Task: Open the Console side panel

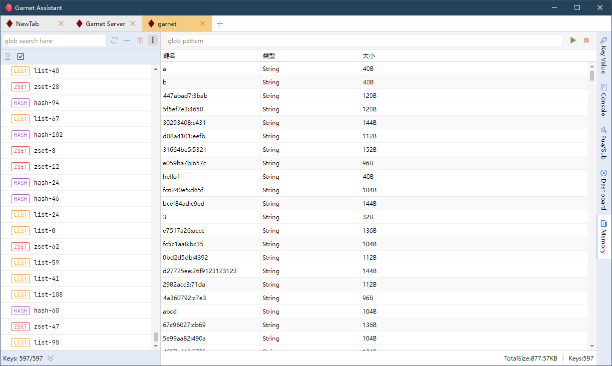Action: click(604, 99)
